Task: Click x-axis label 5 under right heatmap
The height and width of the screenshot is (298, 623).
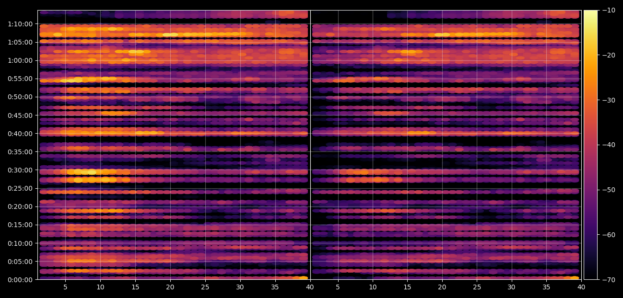Action: [338, 287]
